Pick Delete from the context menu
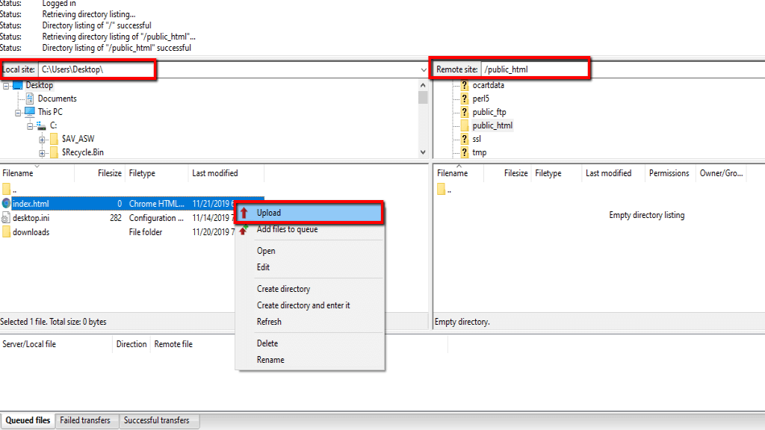 point(310,343)
